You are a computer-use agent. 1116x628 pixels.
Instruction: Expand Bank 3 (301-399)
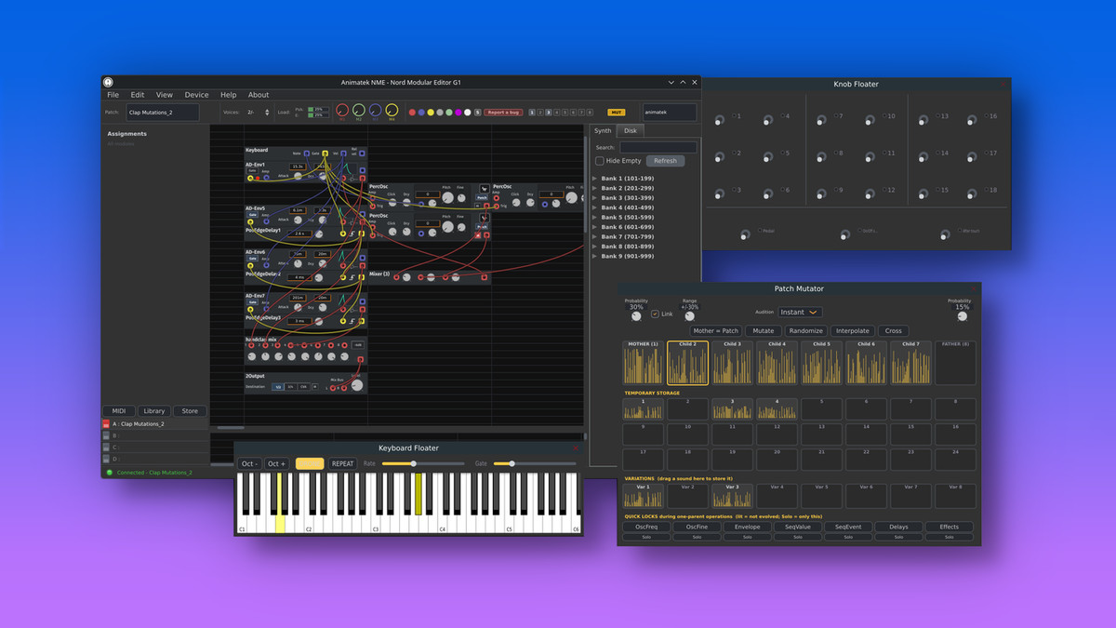tap(595, 197)
